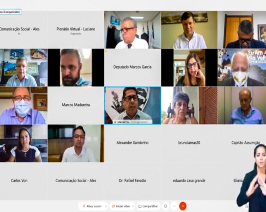Click the Compartilhar share button
Screen dimensions: 266x212
point(148,206)
